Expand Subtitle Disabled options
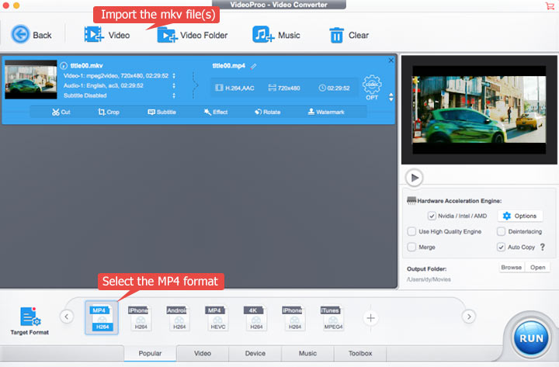 [174, 95]
